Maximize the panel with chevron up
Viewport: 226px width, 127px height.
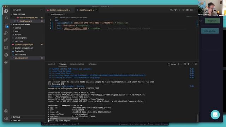pos(192,64)
